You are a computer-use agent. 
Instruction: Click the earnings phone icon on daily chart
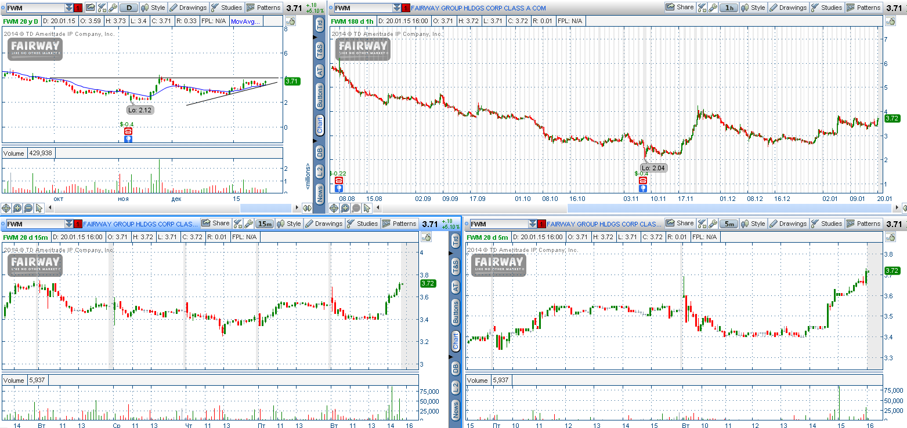pyautogui.click(x=128, y=131)
